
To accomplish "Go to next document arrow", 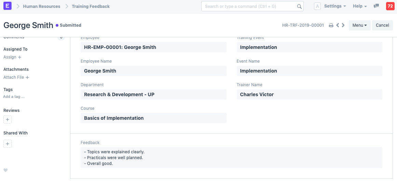I will tap(343, 25).
